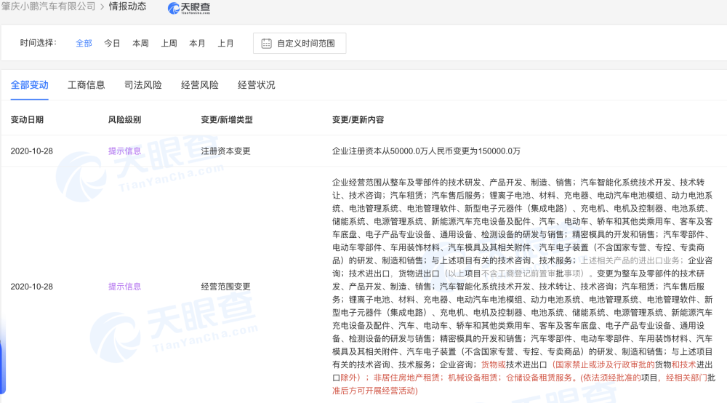Click the 风险级别 column header
This screenshot has width=727, height=403.
(124, 119)
